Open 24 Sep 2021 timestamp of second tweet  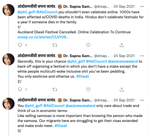124,56
